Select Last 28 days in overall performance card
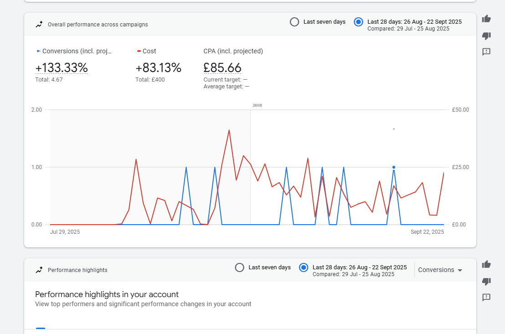The height and width of the screenshot is (334, 505). (358, 21)
